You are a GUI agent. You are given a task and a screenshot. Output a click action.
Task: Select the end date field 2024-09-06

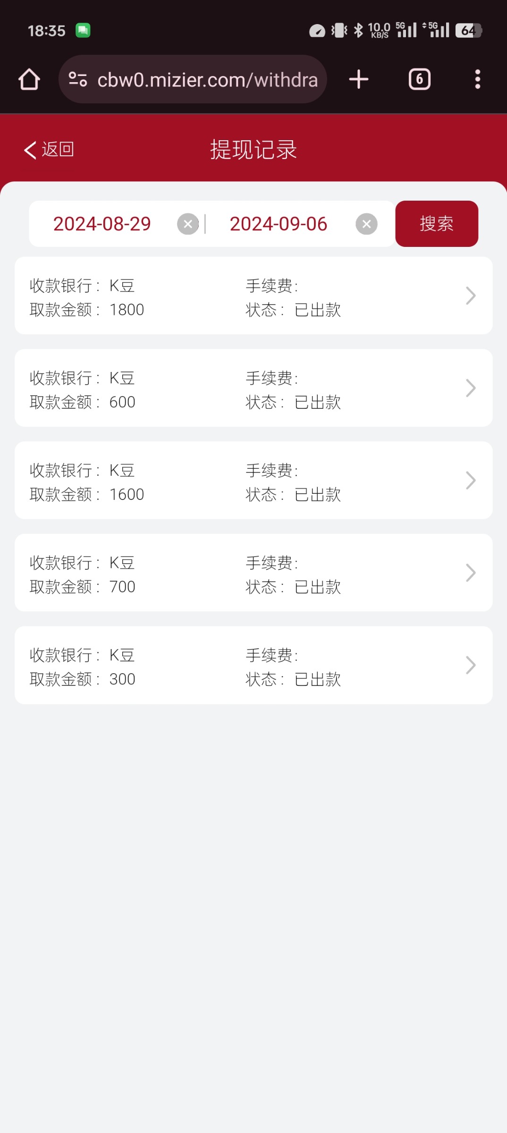[279, 224]
